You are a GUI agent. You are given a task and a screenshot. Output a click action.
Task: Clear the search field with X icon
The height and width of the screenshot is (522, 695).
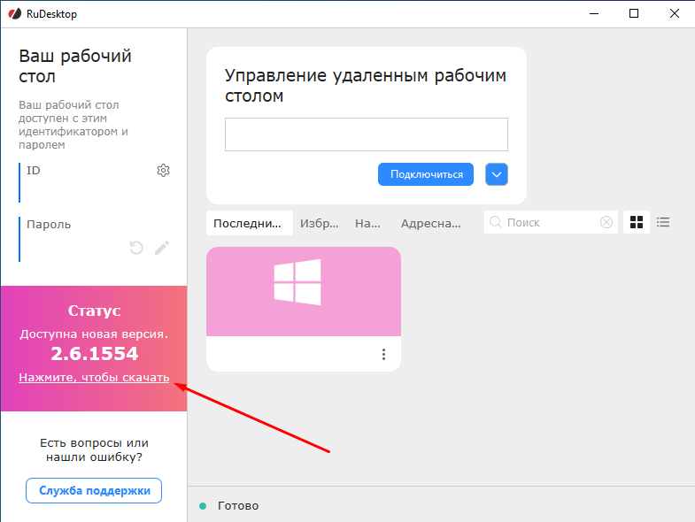coord(606,223)
